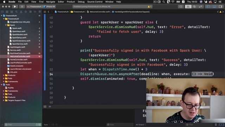225x127 pixels.
Task: Open the Library braces button
Action: point(181,7)
